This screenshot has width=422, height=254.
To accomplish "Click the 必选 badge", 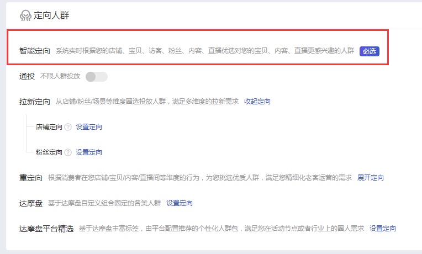I will pyautogui.click(x=369, y=51).
